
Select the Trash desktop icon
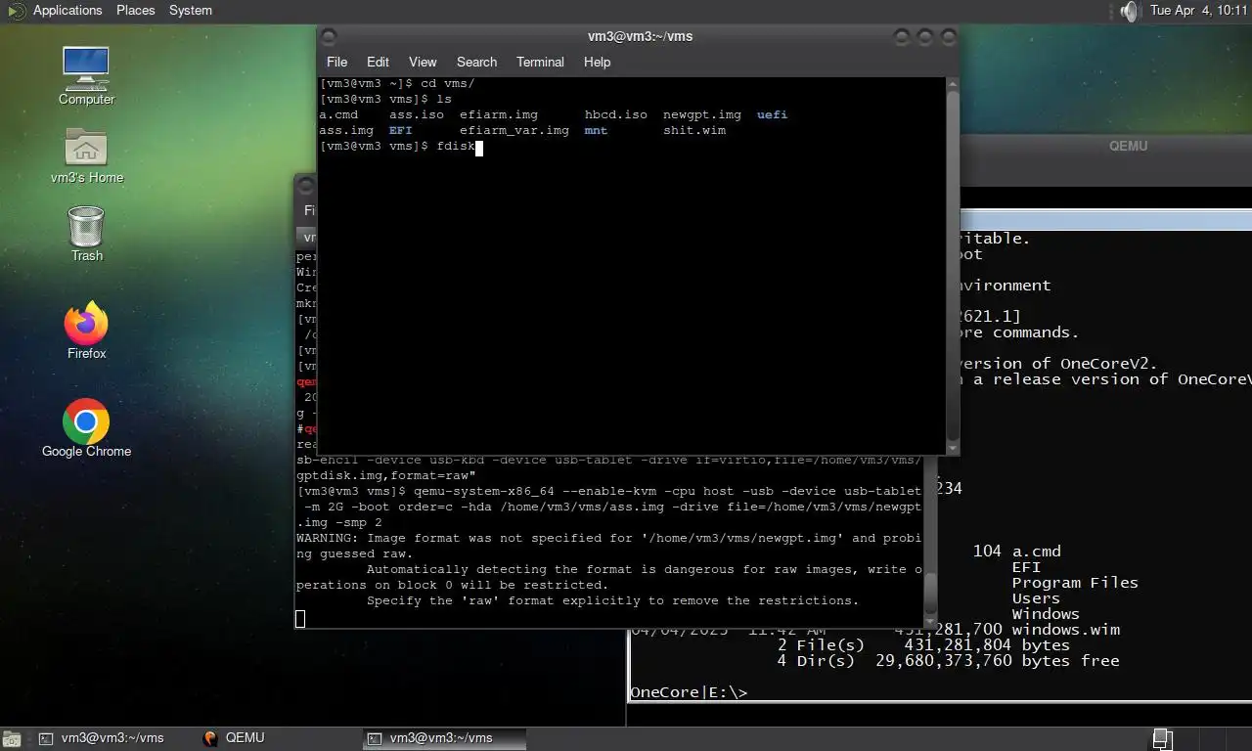[x=86, y=234]
